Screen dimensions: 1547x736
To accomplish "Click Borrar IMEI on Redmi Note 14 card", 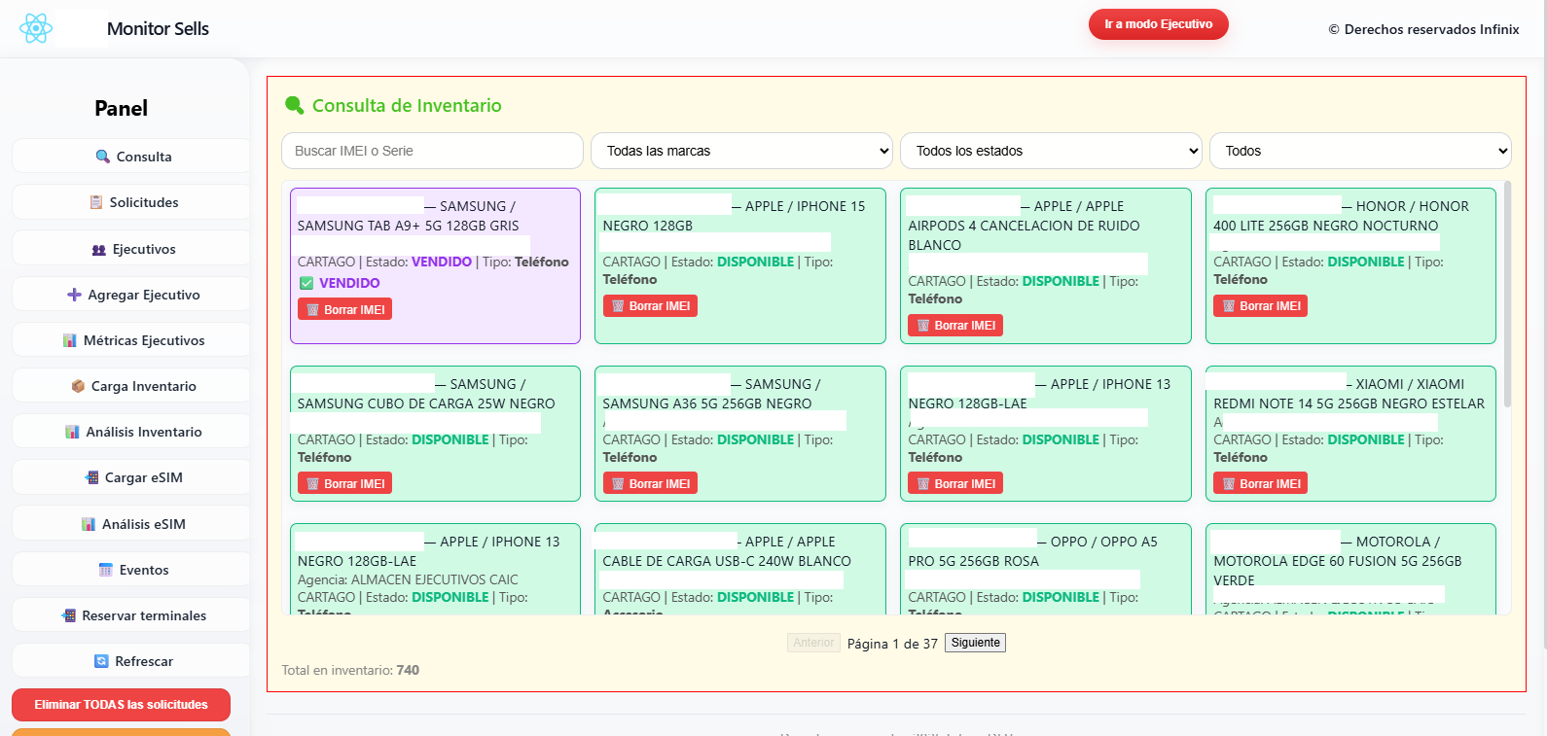I will pos(1260,483).
